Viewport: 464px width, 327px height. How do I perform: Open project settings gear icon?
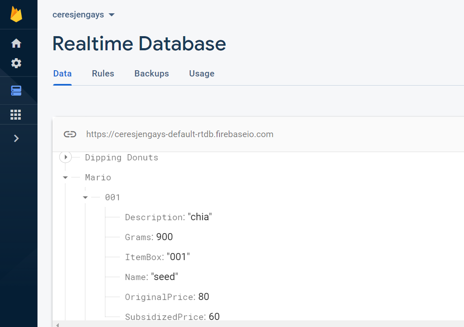pos(16,63)
